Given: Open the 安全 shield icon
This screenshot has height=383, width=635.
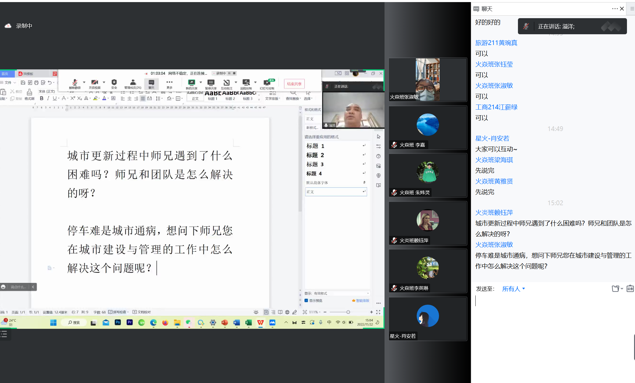Looking at the screenshot, I should click(x=114, y=82).
